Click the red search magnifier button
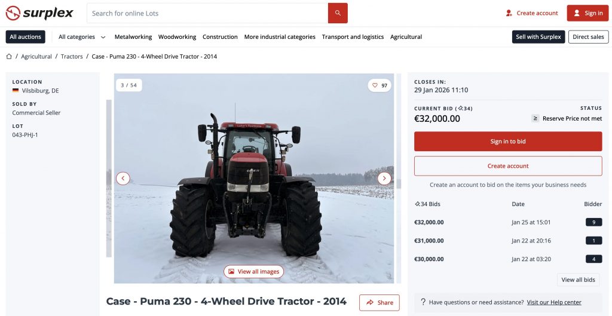The height and width of the screenshot is (316, 612). click(x=338, y=13)
